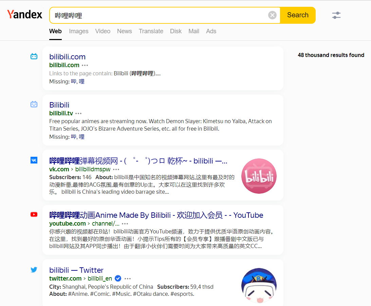This screenshot has width=371, height=306.
Task: Open the Anime Made By Bilibili YouTube result
Action: [x=156, y=215]
